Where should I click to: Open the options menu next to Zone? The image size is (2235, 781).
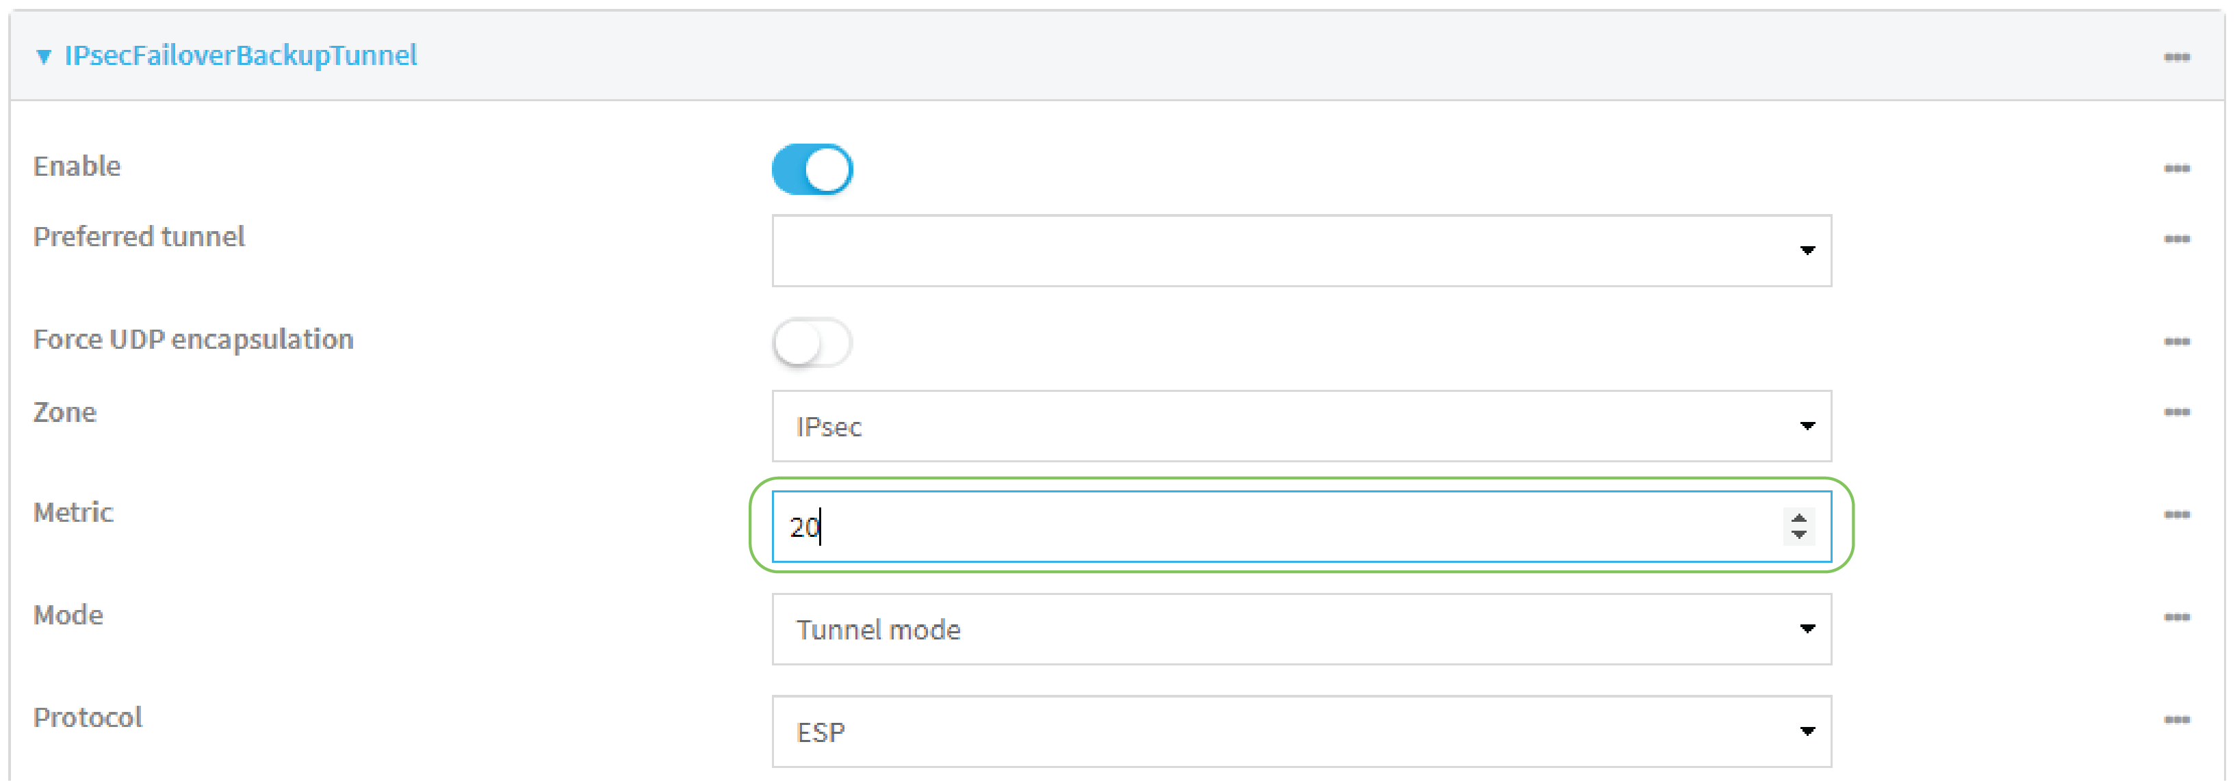(x=2178, y=414)
